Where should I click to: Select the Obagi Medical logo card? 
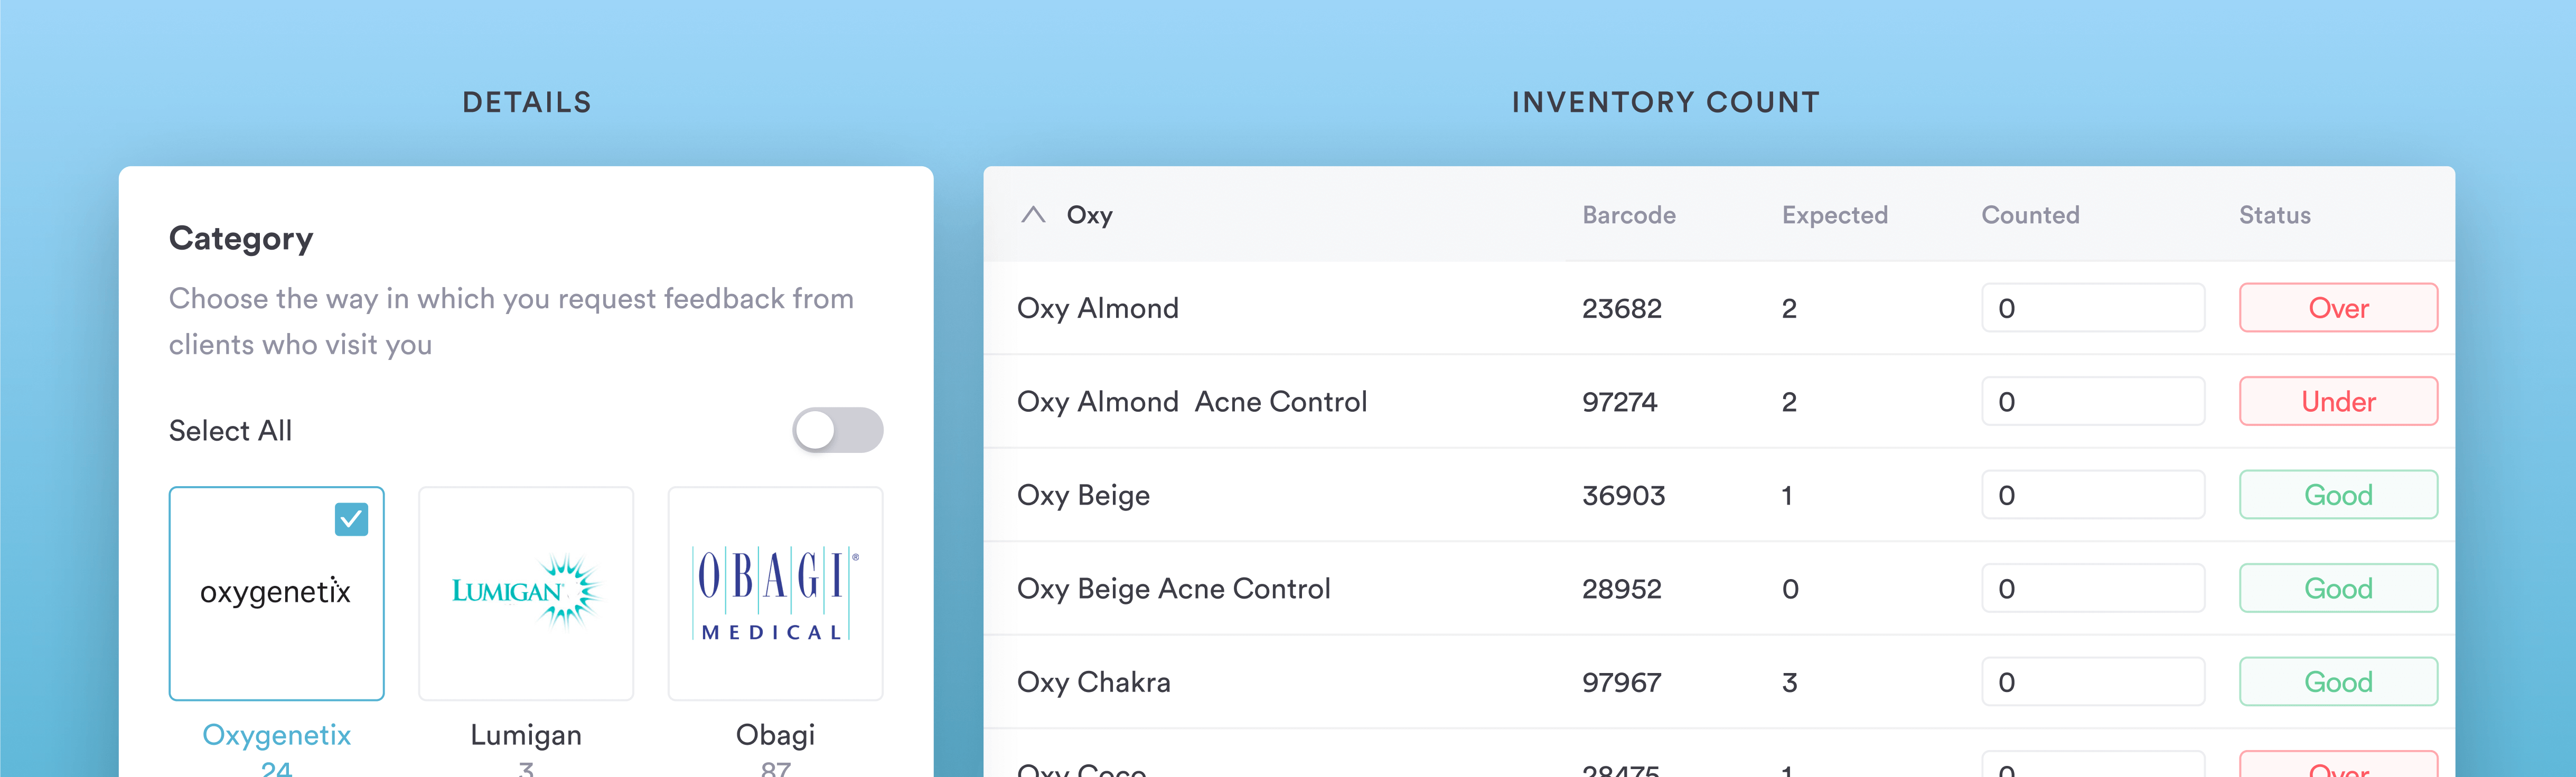775,593
